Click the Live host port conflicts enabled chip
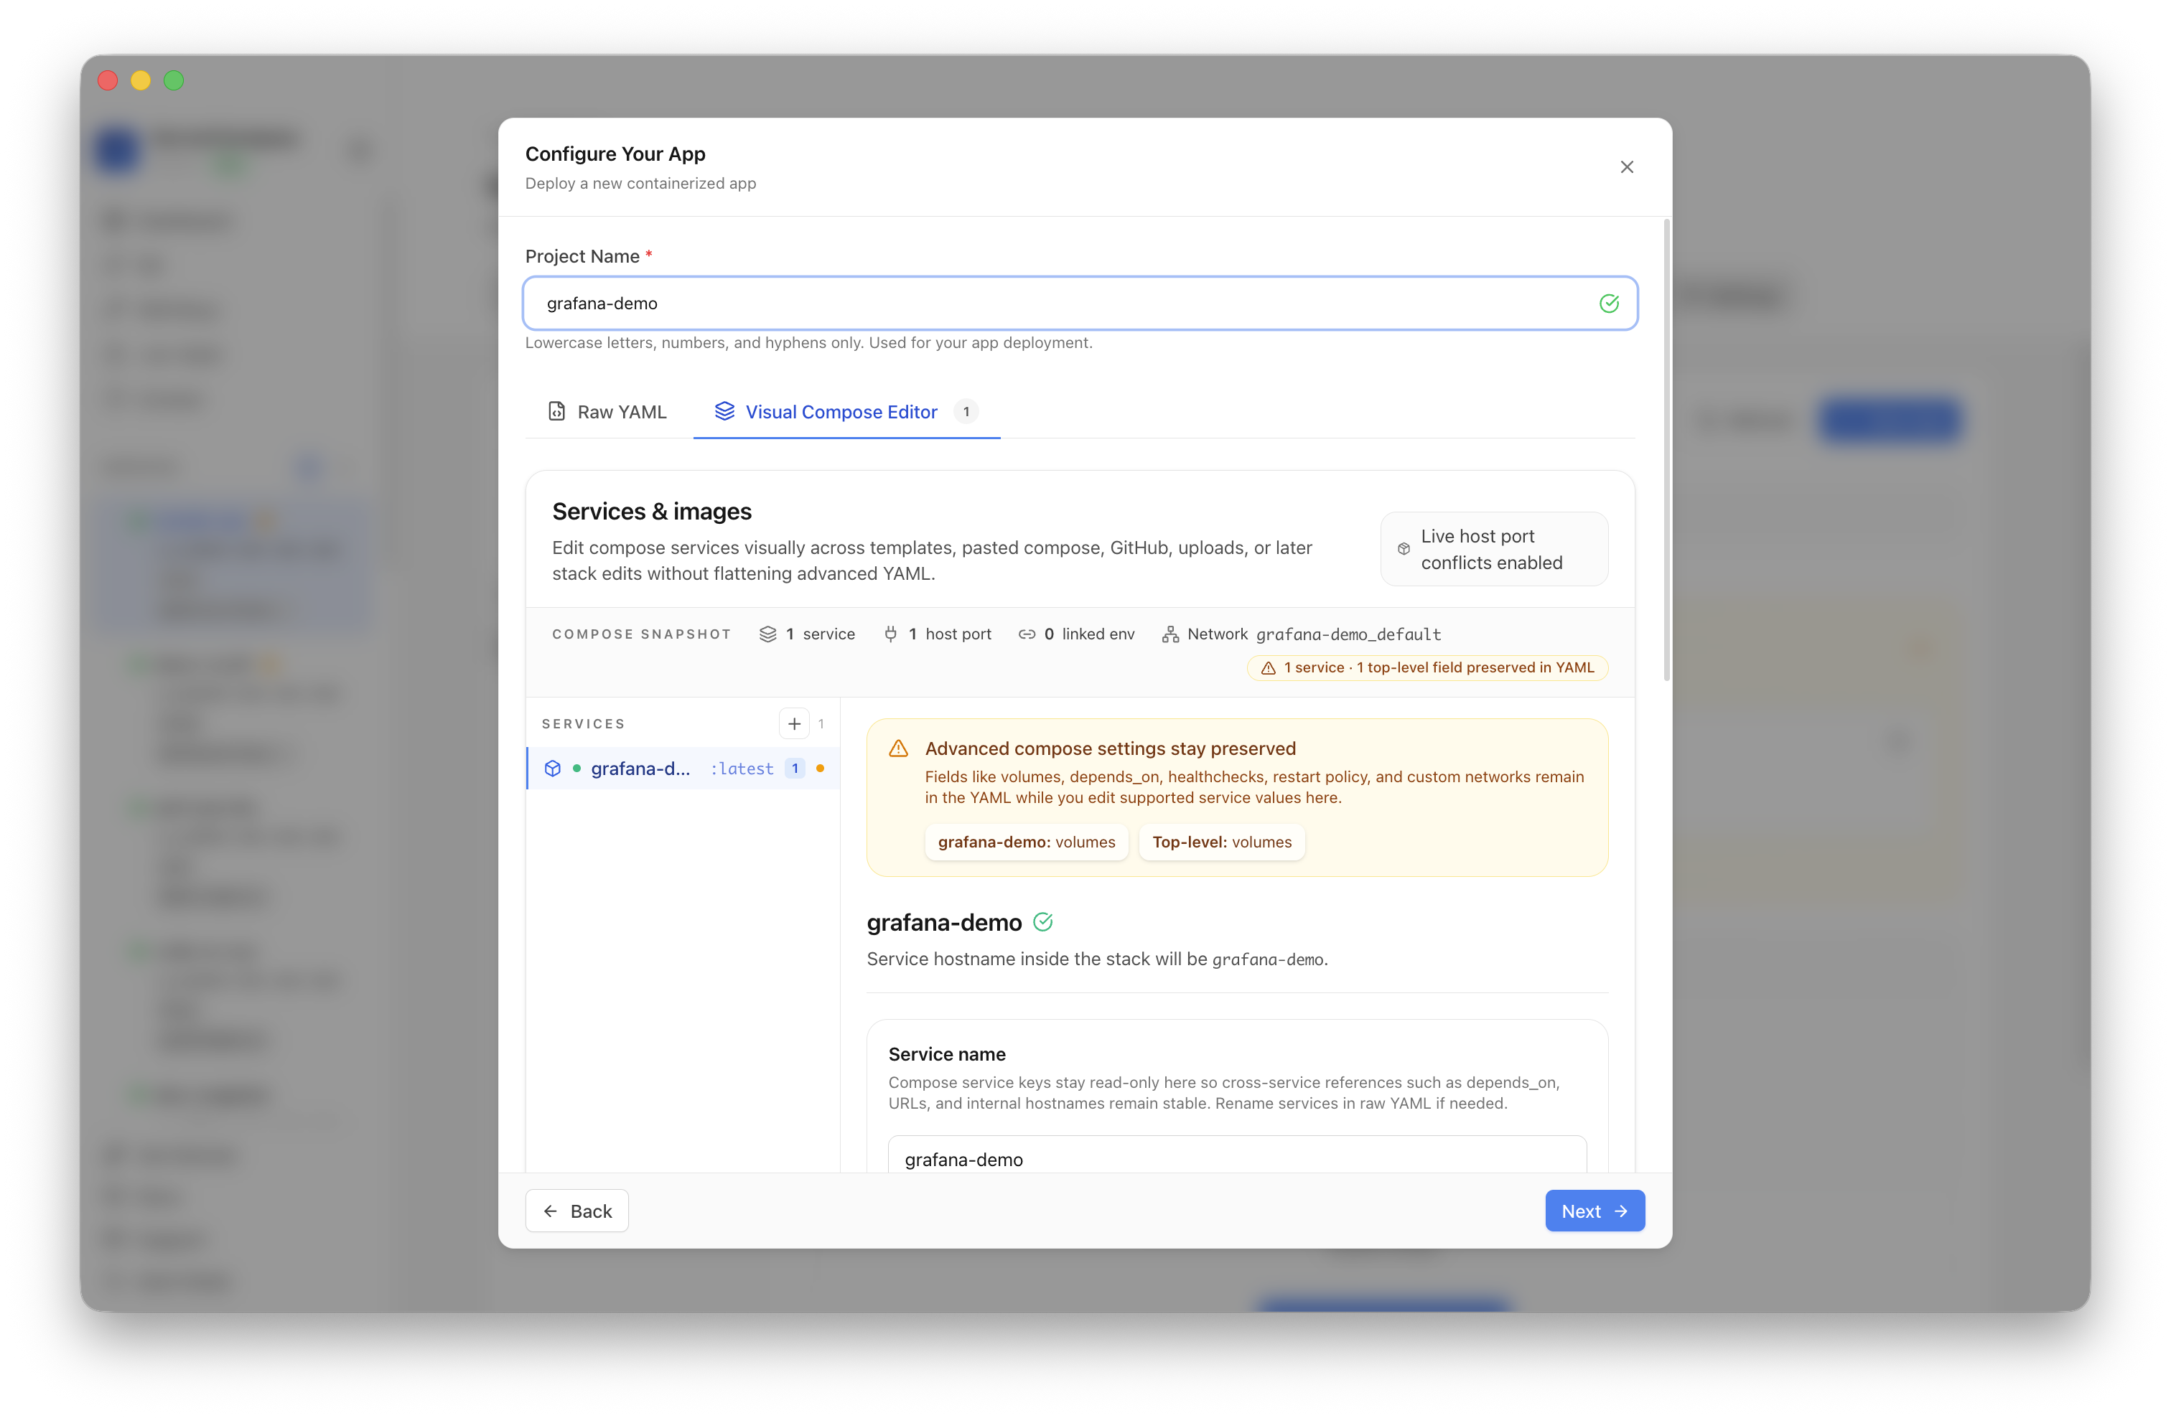Viewport: 2171px width, 1418px height. point(1493,549)
